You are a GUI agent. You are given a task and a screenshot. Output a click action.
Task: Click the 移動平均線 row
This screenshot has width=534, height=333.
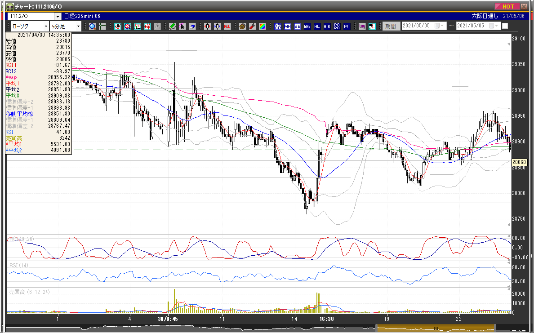pos(38,114)
